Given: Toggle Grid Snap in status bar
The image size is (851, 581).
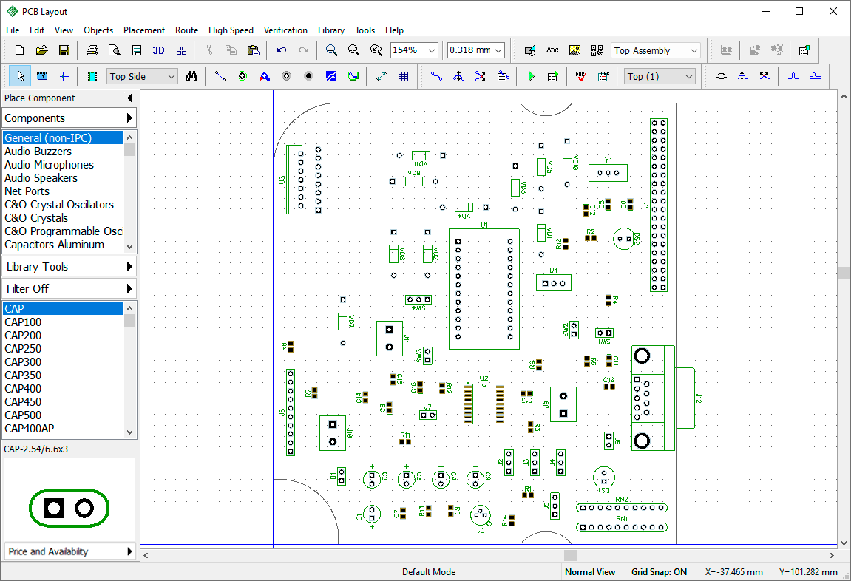Looking at the screenshot, I should point(659,572).
